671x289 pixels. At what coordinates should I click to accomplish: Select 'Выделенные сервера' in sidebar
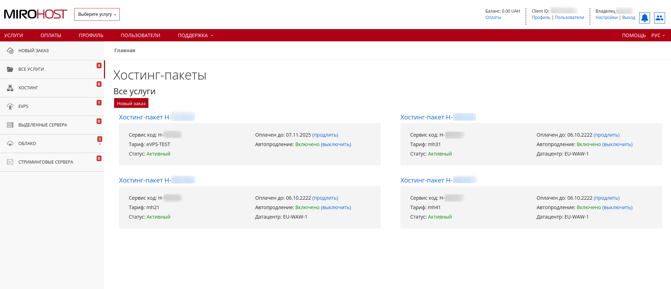point(52,125)
